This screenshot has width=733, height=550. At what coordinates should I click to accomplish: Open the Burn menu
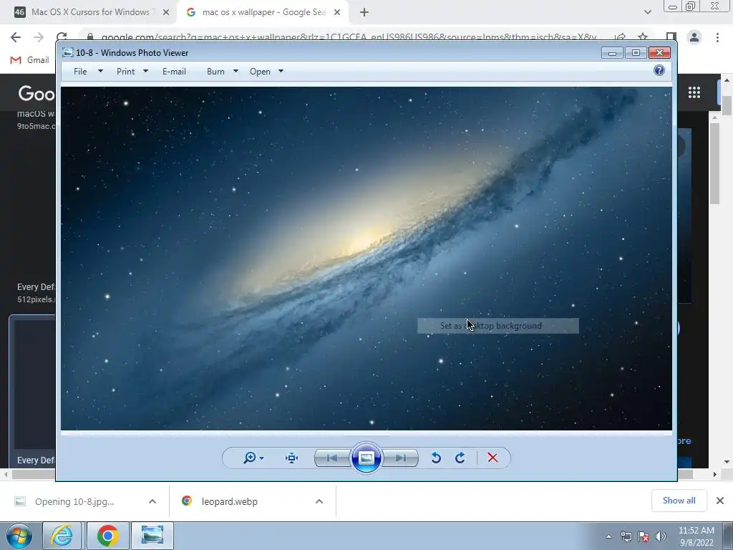pyautogui.click(x=215, y=72)
